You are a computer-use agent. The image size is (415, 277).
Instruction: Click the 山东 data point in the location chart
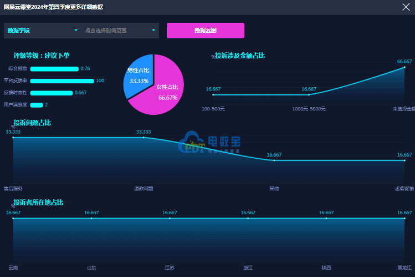tap(91, 218)
